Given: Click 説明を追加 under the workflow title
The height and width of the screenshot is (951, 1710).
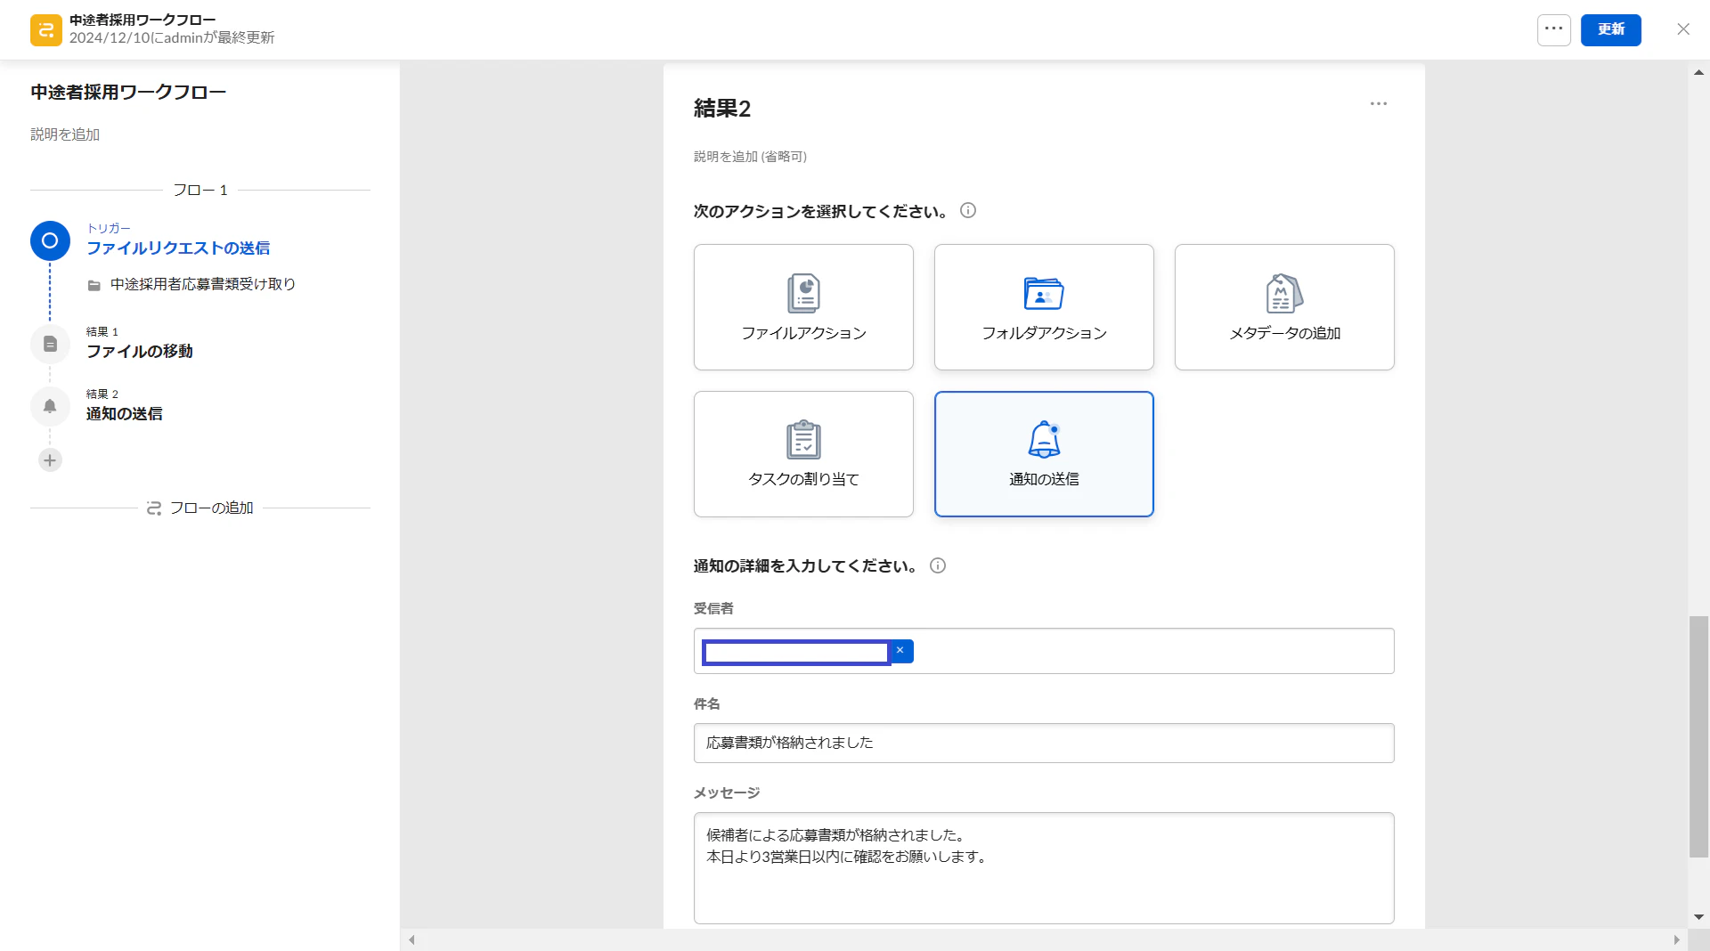Looking at the screenshot, I should tap(65, 134).
